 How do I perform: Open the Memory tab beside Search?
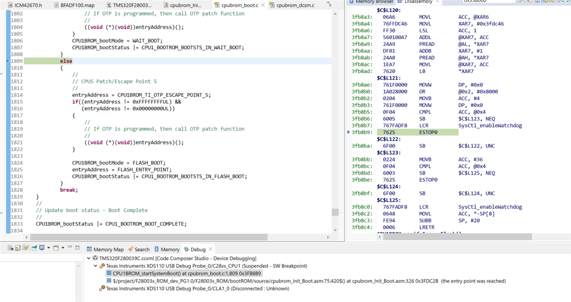coord(169,250)
